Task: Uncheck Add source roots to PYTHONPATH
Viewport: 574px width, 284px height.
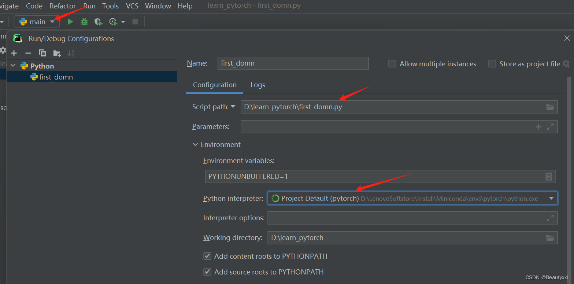Action: coord(207,272)
